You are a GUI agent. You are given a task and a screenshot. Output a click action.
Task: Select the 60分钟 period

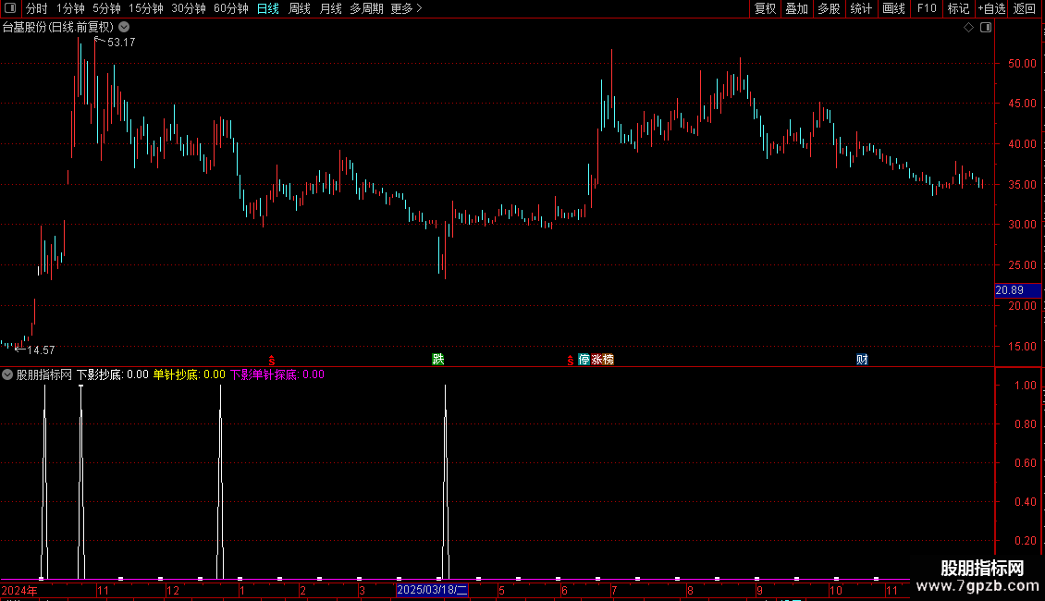pos(231,8)
